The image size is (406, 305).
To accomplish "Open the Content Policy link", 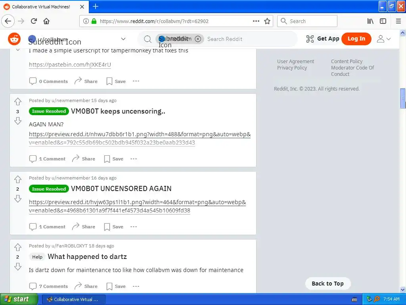I will [x=347, y=62].
